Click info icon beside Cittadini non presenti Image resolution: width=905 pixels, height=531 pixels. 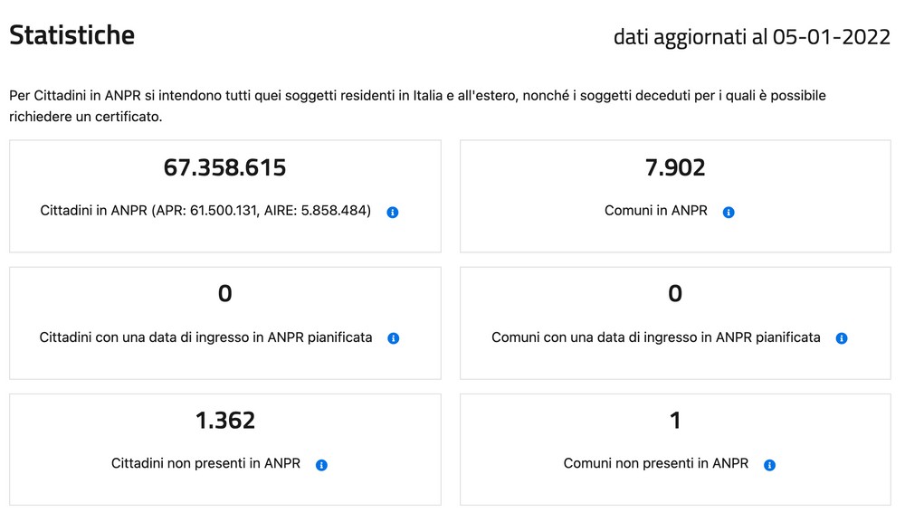321,465
